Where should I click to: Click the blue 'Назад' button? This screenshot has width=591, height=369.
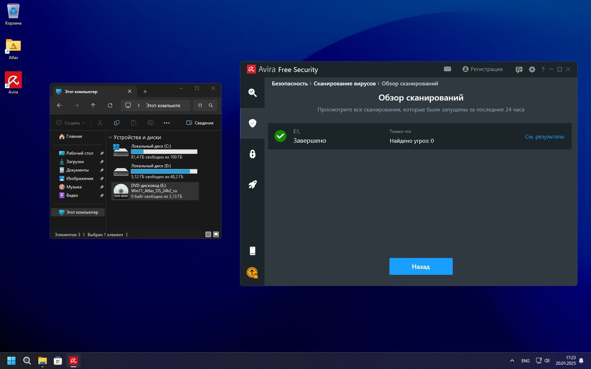point(421,266)
